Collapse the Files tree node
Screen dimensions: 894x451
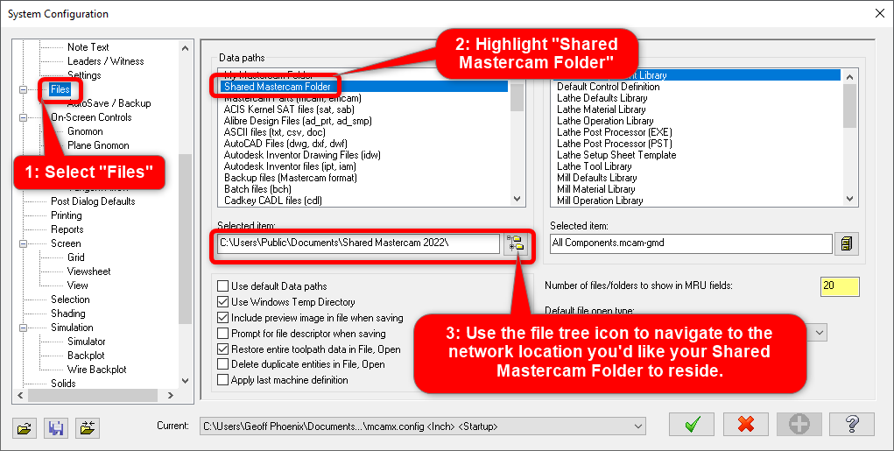click(23, 89)
